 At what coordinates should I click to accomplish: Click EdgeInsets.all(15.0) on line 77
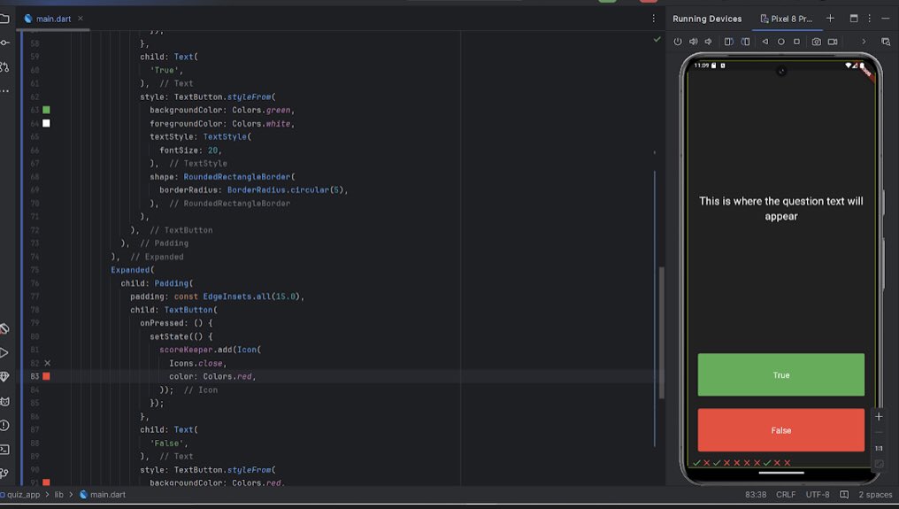click(x=251, y=297)
